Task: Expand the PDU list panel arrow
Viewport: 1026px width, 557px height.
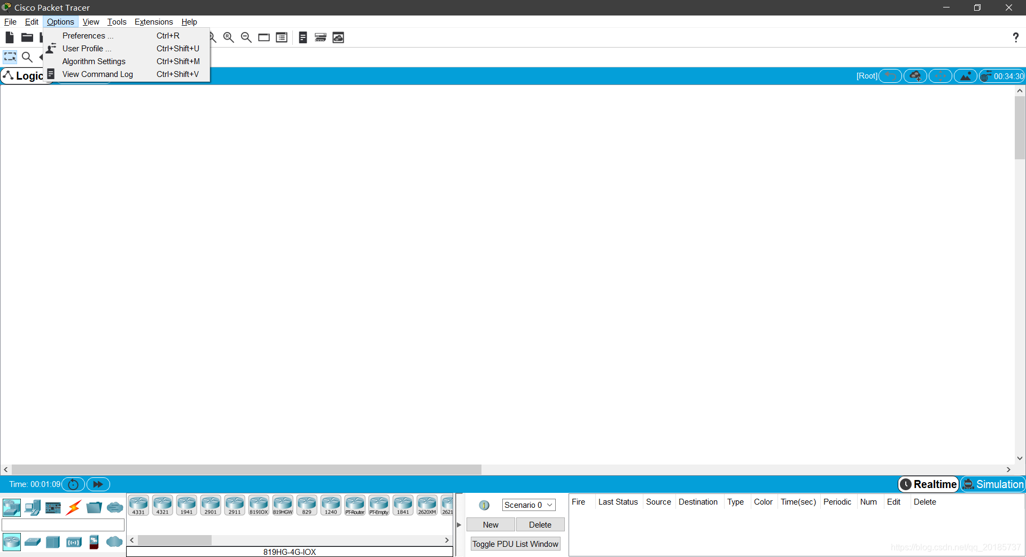Action: click(459, 525)
